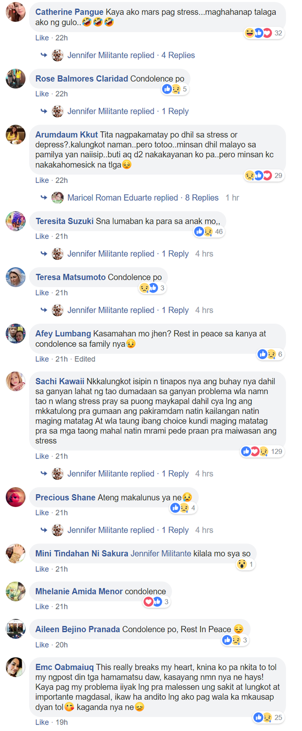Expand 4 Replies under Catherine Pangue

(x=178, y=55)
